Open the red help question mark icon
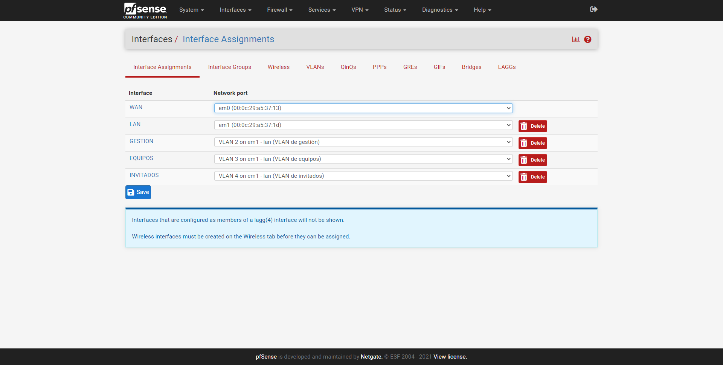723x365 pixels. click(x=588, y=39)
